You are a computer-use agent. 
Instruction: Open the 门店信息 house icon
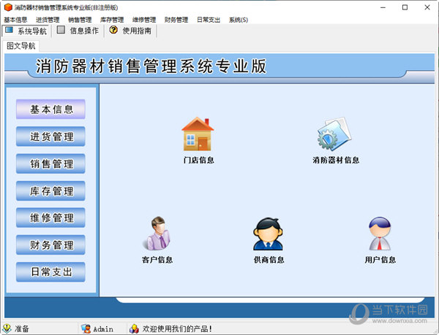(198, 134)
